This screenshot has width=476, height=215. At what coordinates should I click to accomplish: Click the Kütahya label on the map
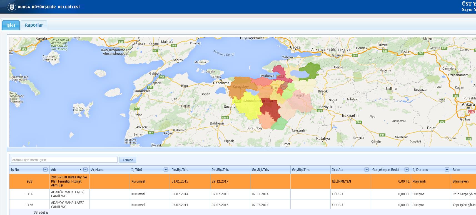click(323, 138)
